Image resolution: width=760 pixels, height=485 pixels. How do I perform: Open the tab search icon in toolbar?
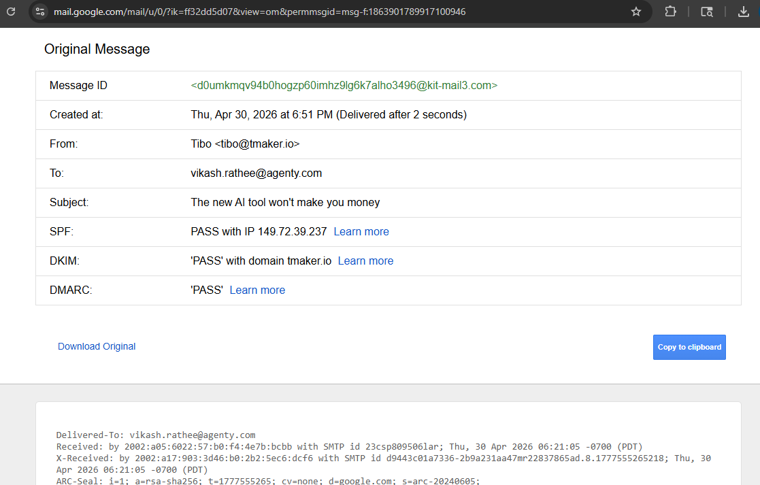point(707,12)
